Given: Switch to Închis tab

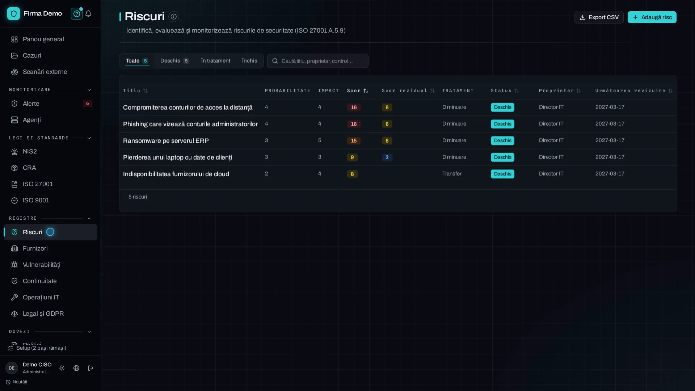Looking at the screenshot, I should [x=250, y=61].
